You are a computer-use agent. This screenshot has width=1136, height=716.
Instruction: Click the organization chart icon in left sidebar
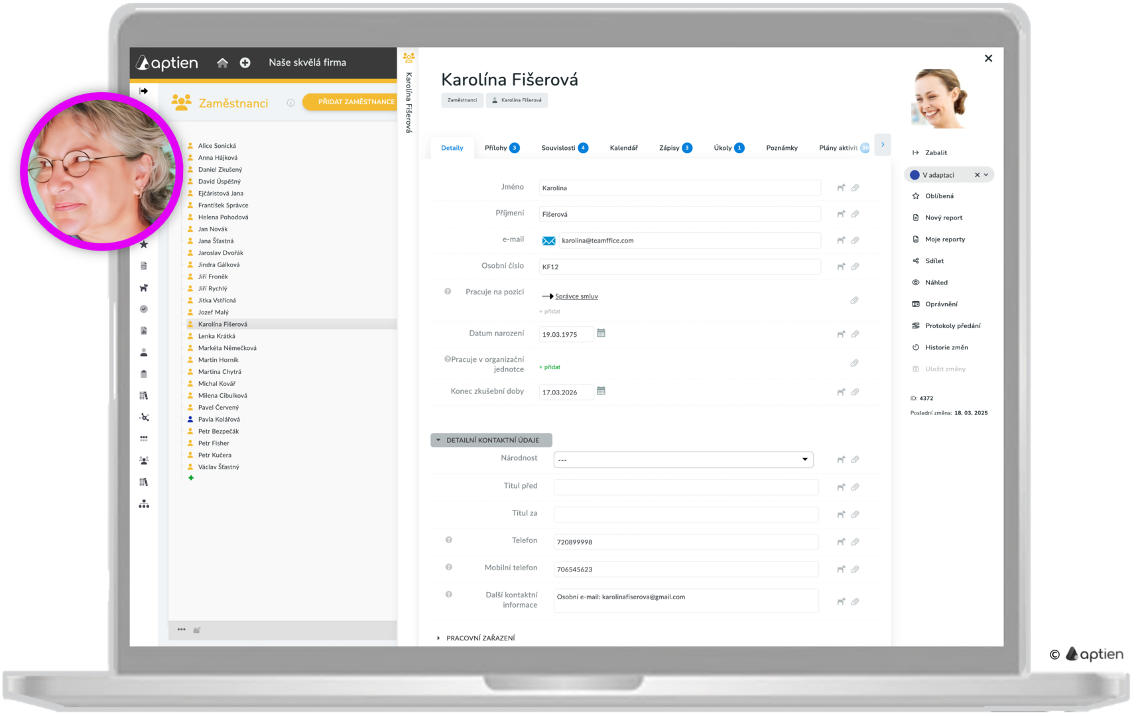(x=144, y=504)
